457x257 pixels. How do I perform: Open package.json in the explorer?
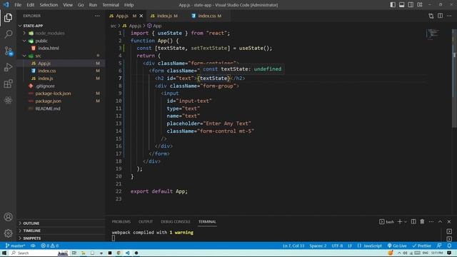[x=49, y=101]
